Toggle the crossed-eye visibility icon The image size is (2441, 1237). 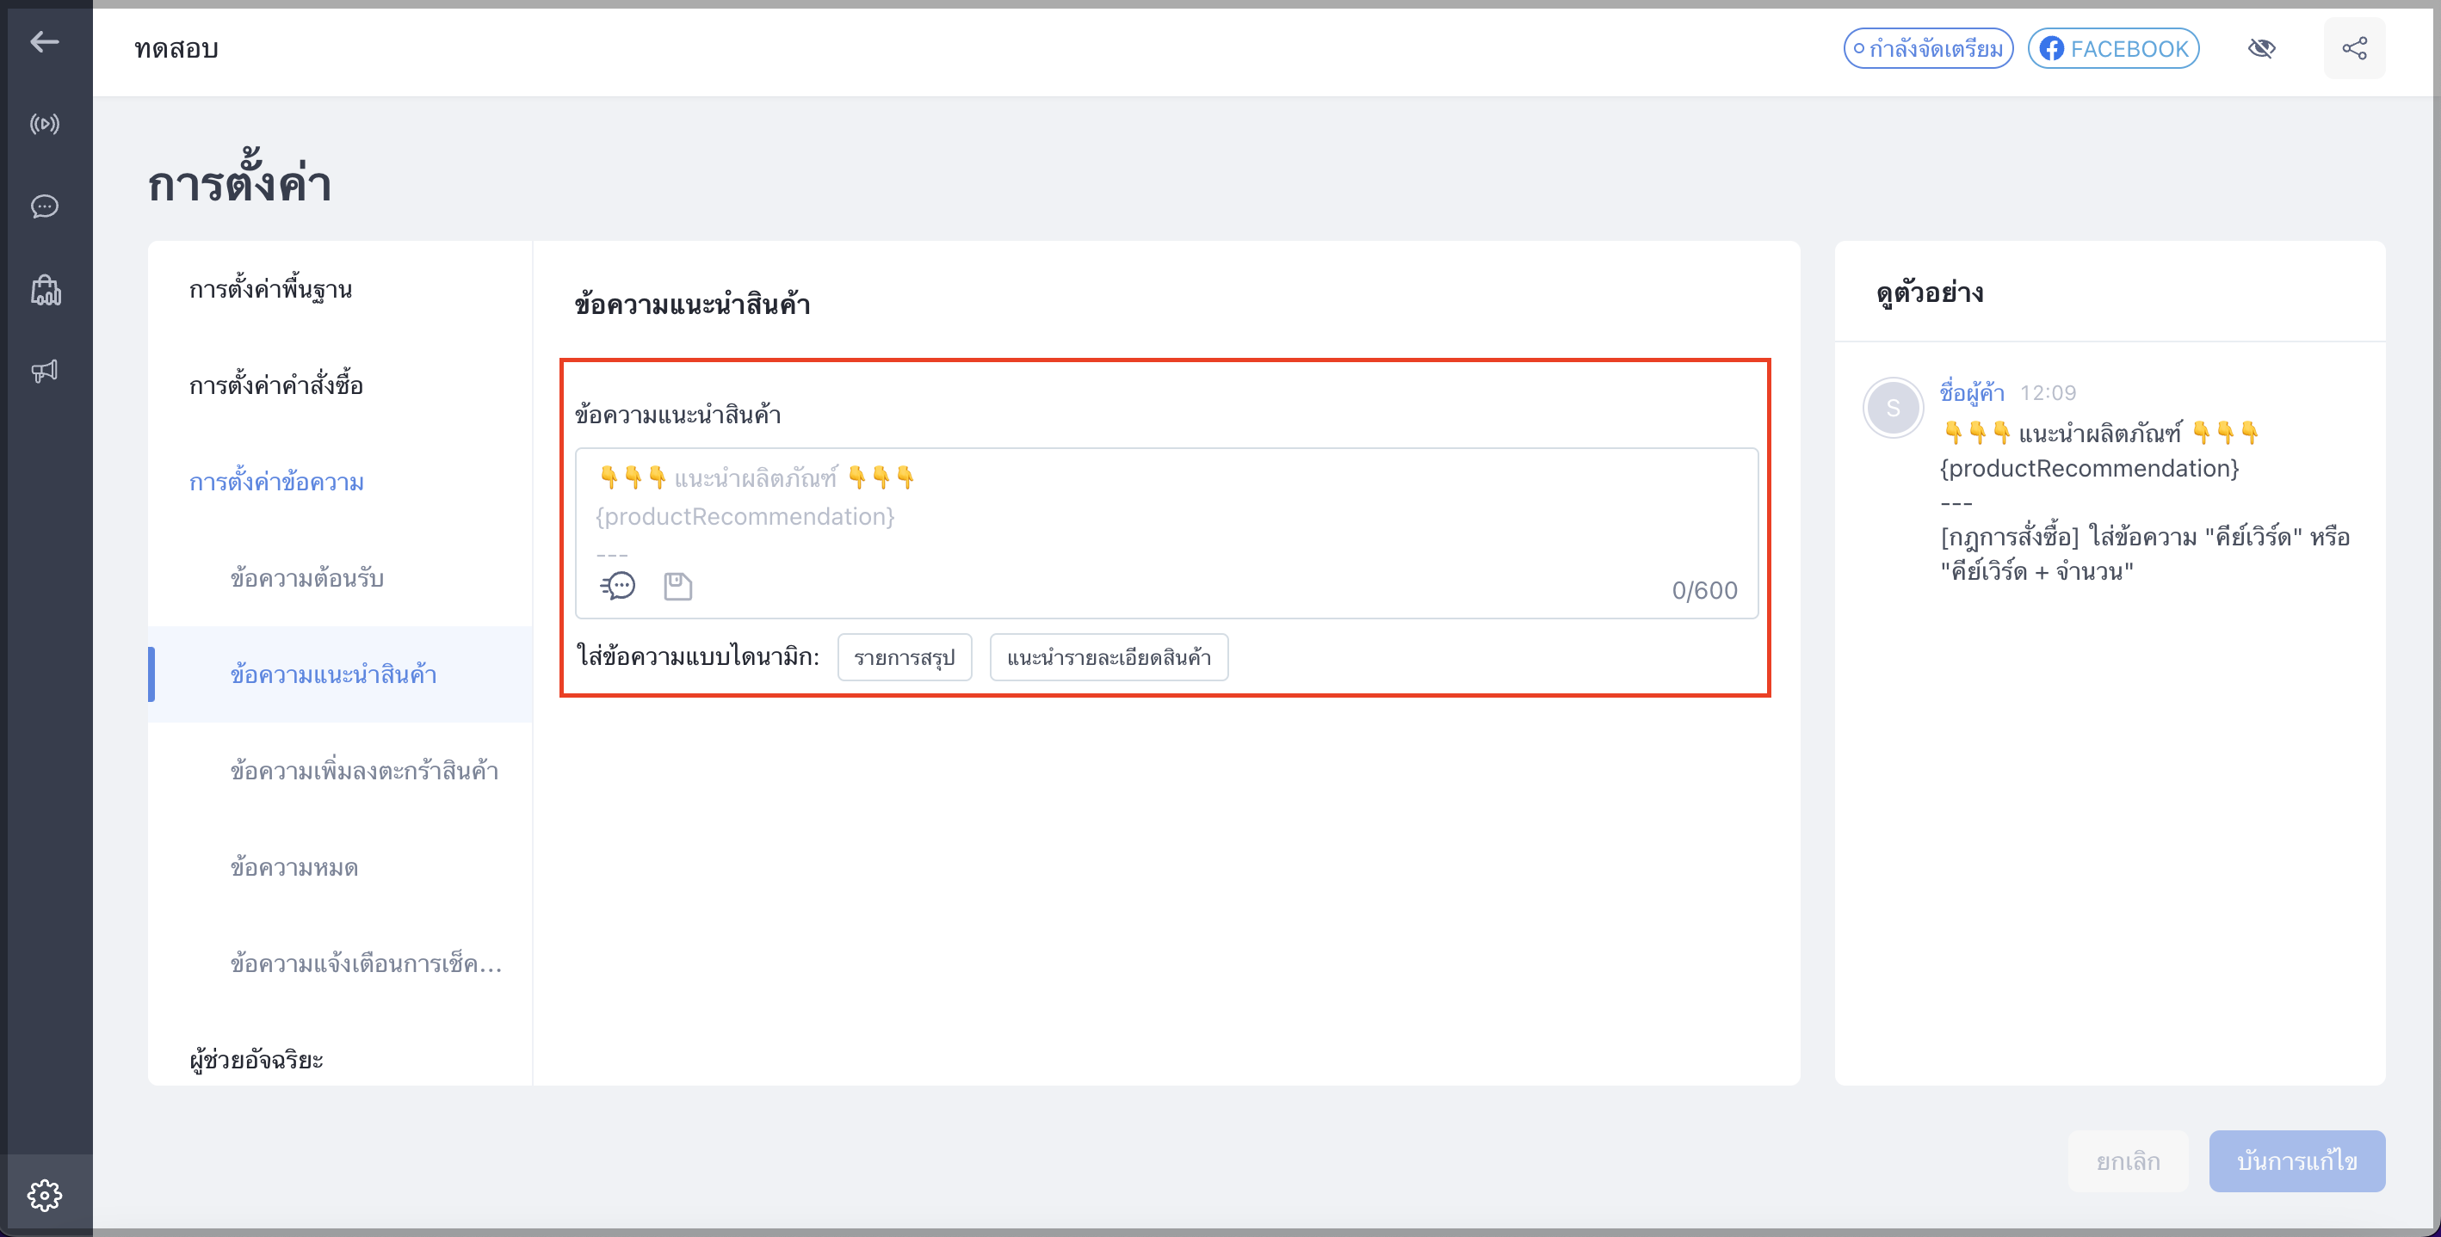tap(2262, 48)
